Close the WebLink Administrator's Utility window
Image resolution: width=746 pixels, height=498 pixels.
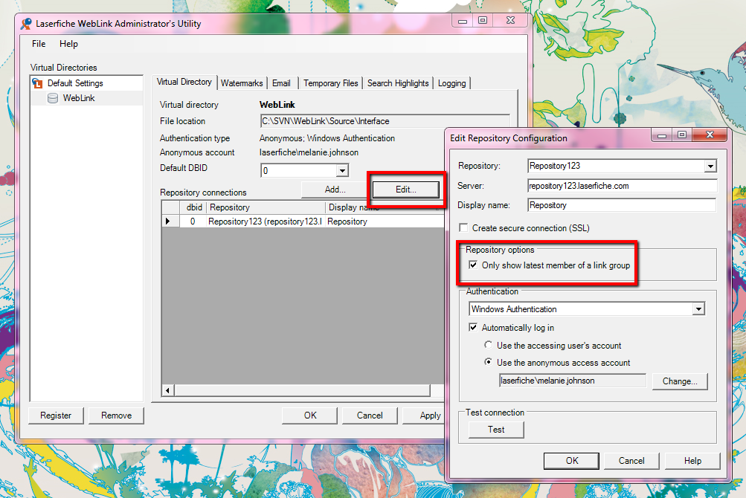click(x=510, y=20)
